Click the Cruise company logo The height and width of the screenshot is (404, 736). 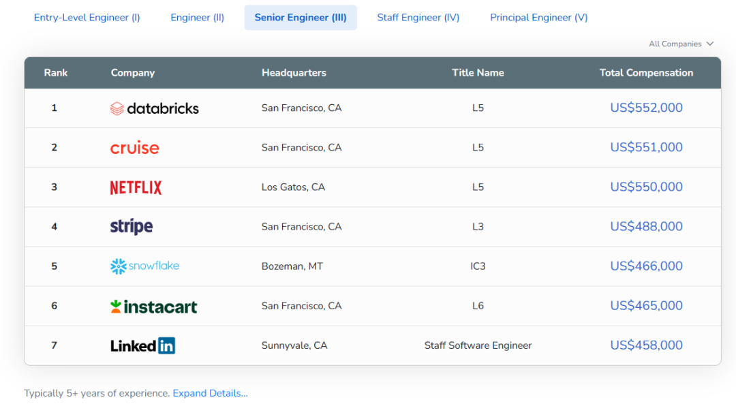pyautogui.click(x=135, y=148)
